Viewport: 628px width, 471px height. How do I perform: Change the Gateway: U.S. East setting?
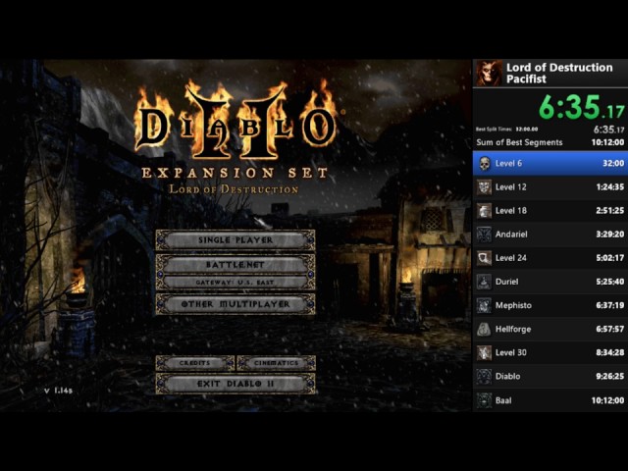tap(235, 282)
